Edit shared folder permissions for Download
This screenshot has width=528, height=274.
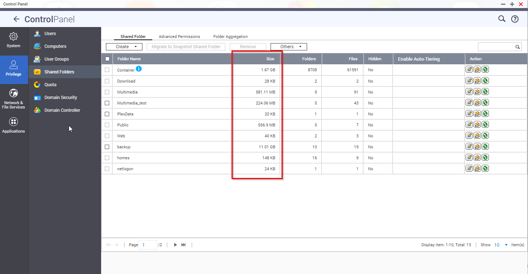(x=477, y=80)
